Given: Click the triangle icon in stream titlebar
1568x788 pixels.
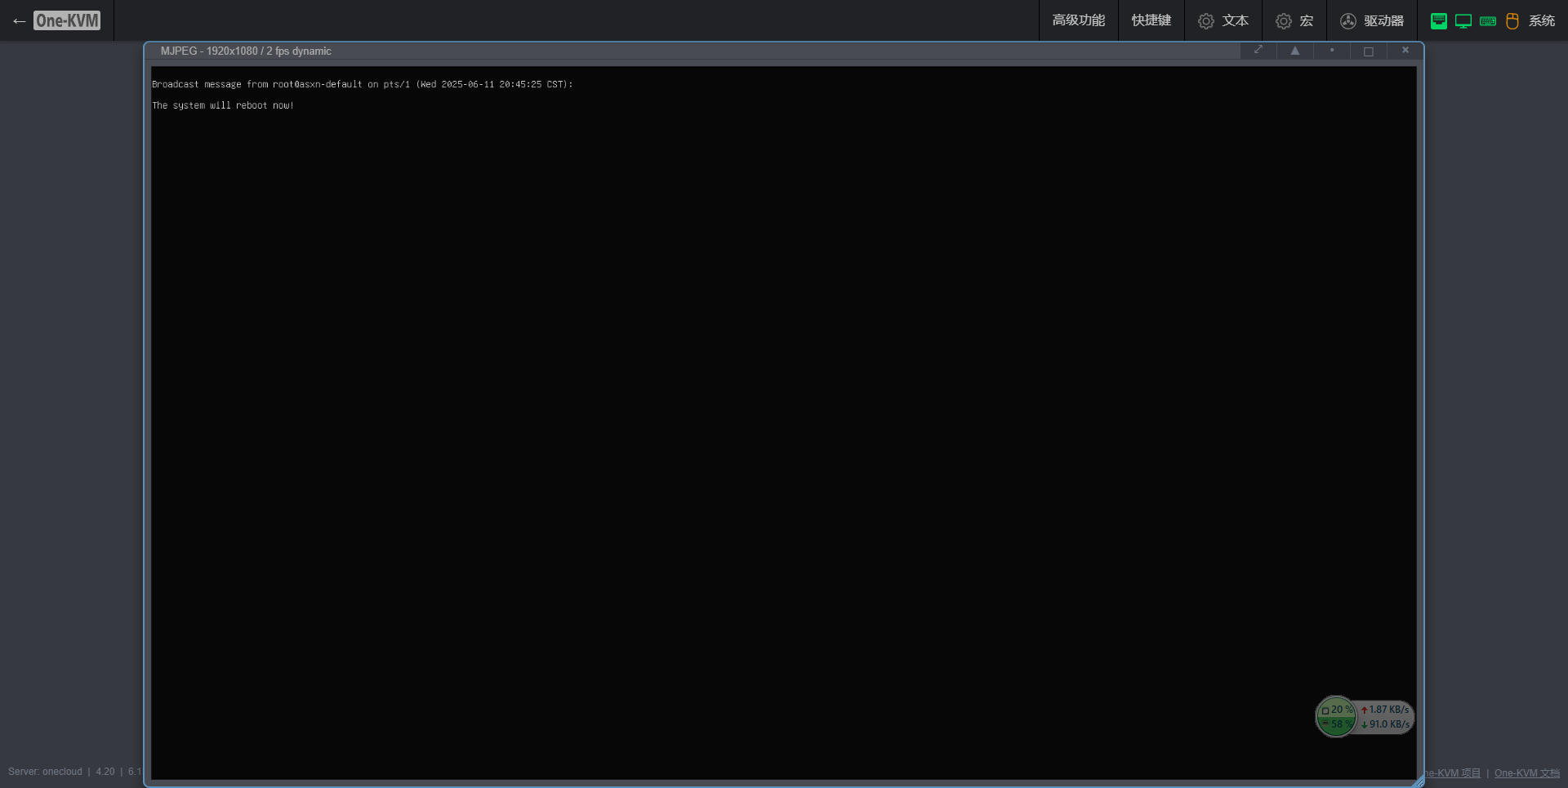Looking at the screenshot, I should [x=1295, y=51].
